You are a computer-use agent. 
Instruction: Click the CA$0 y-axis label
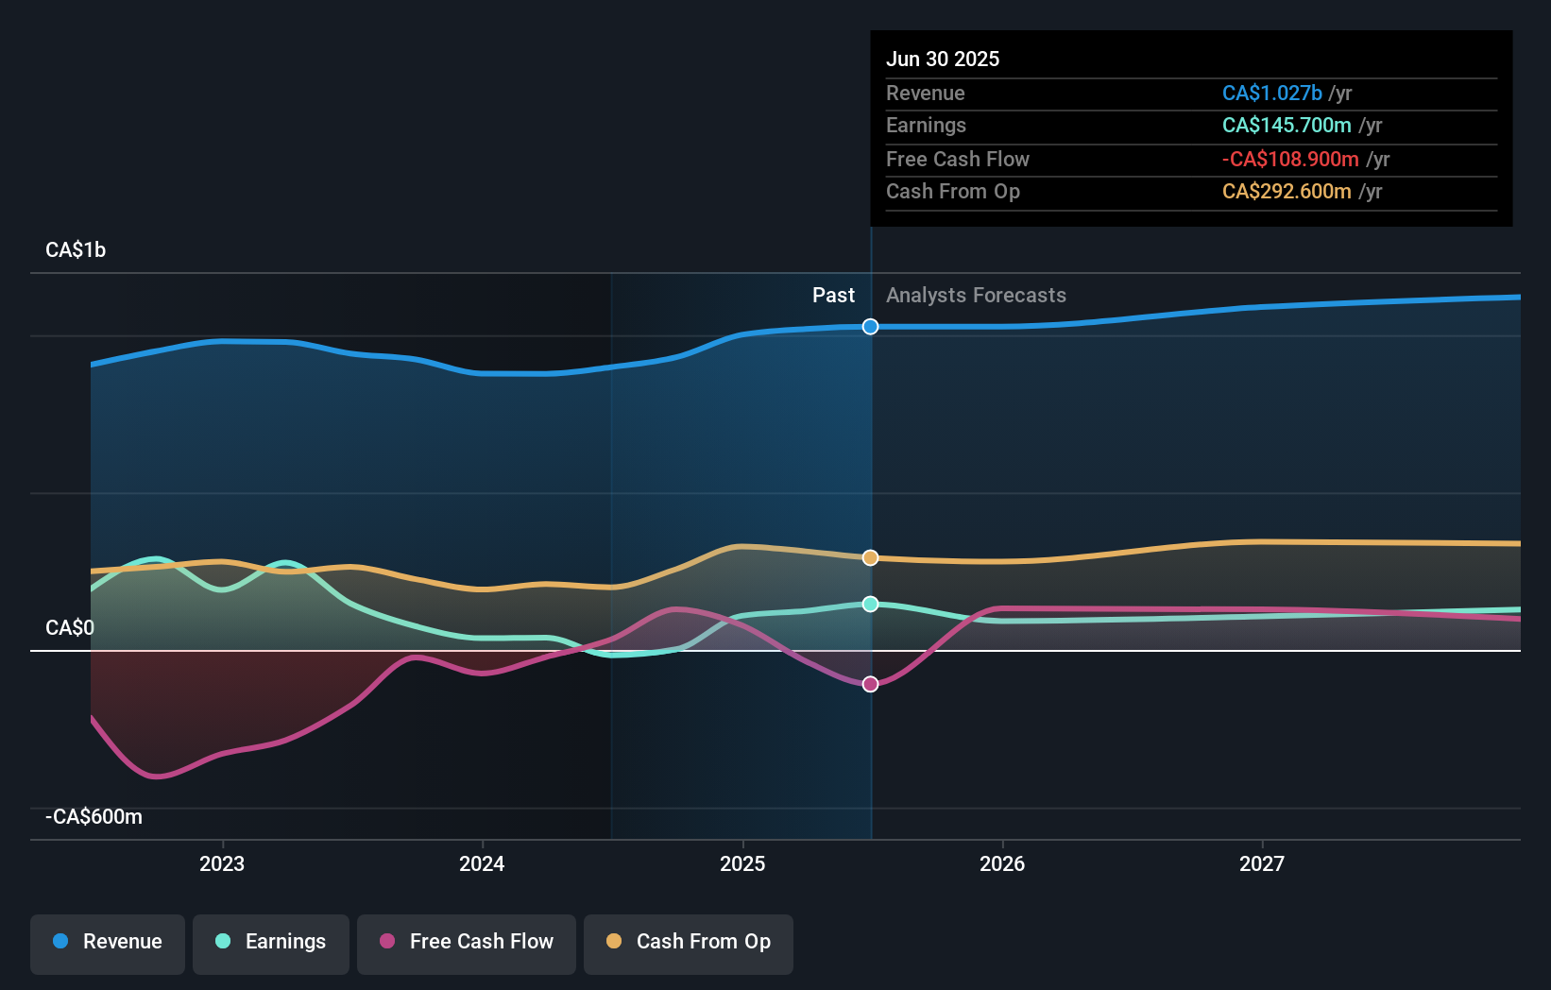(70, 627)
